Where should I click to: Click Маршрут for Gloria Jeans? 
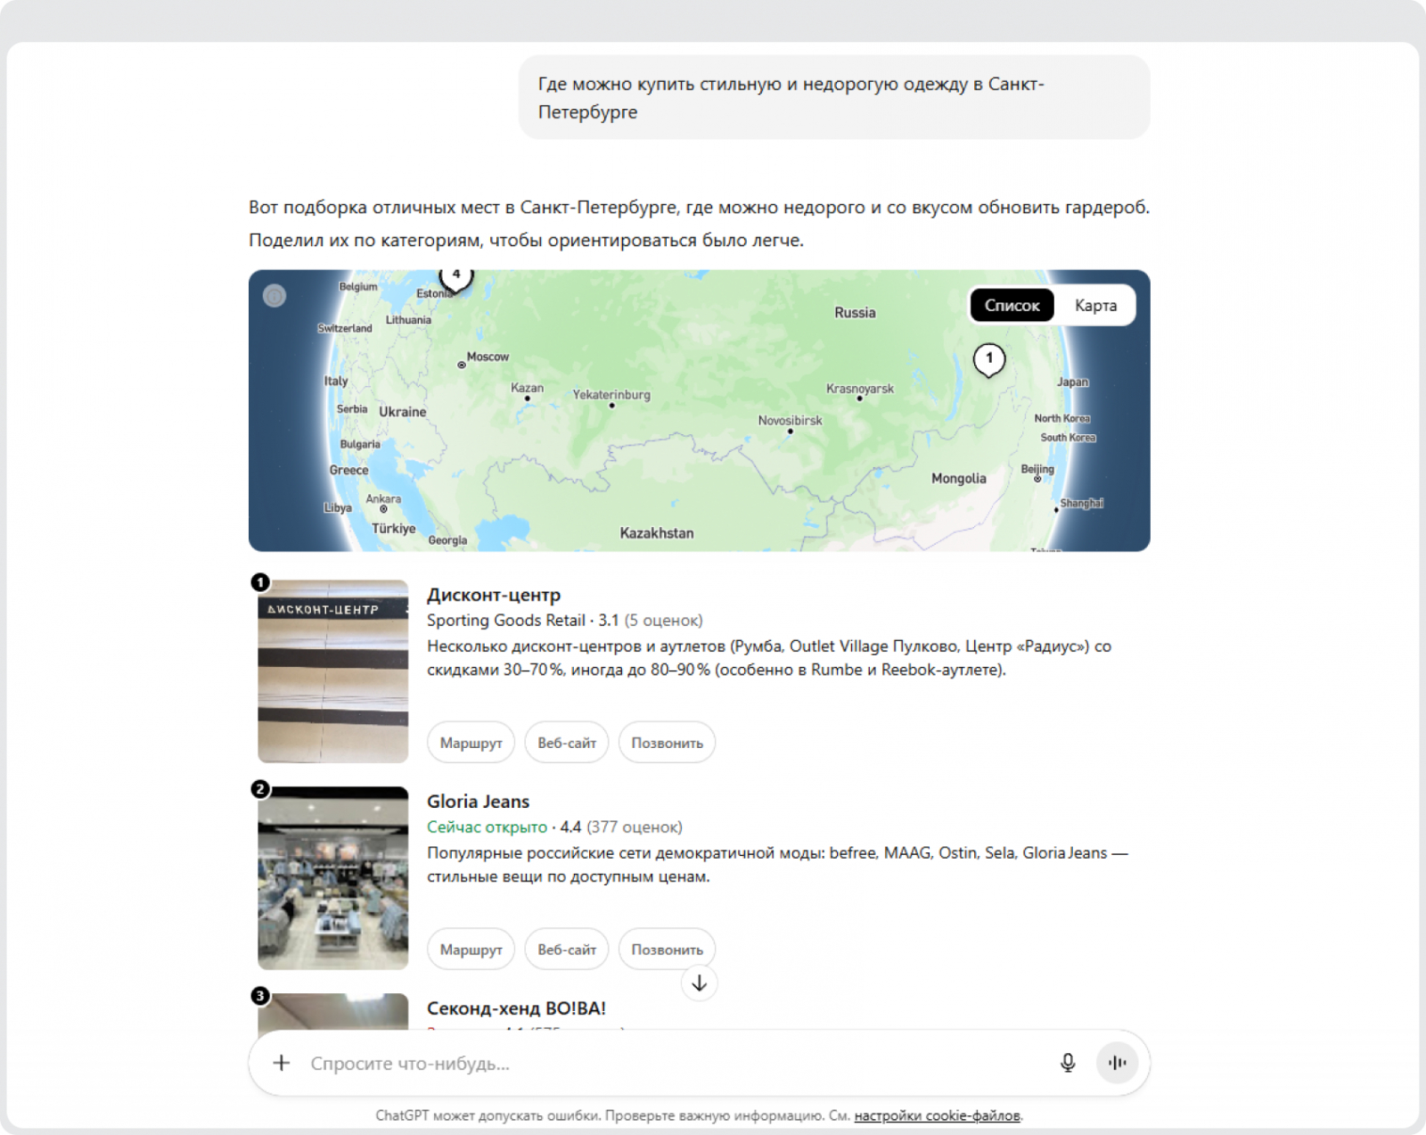[x=471, y=950]
